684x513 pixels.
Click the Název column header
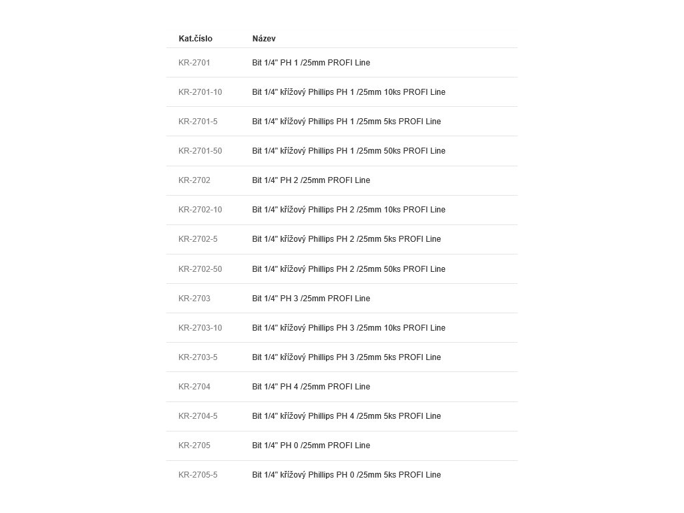[264, 39]
